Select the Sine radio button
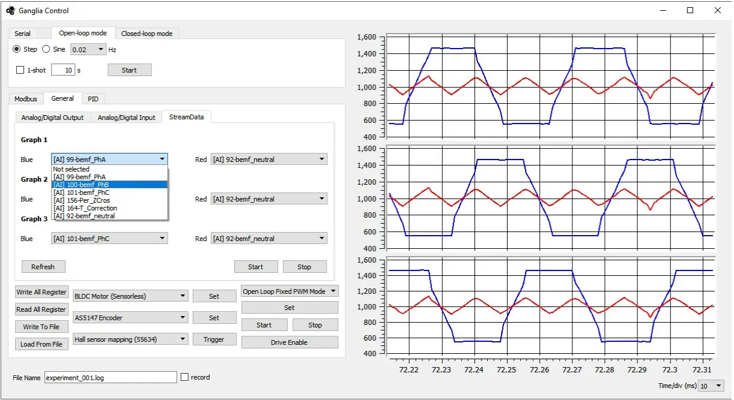734x400 pixels. (46, 49)
